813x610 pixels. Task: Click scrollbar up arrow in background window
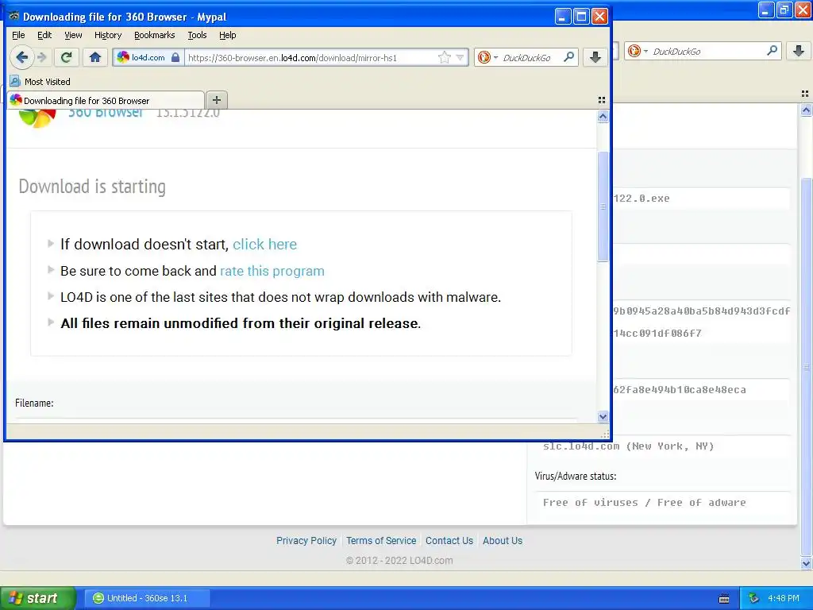pos(806,110)
